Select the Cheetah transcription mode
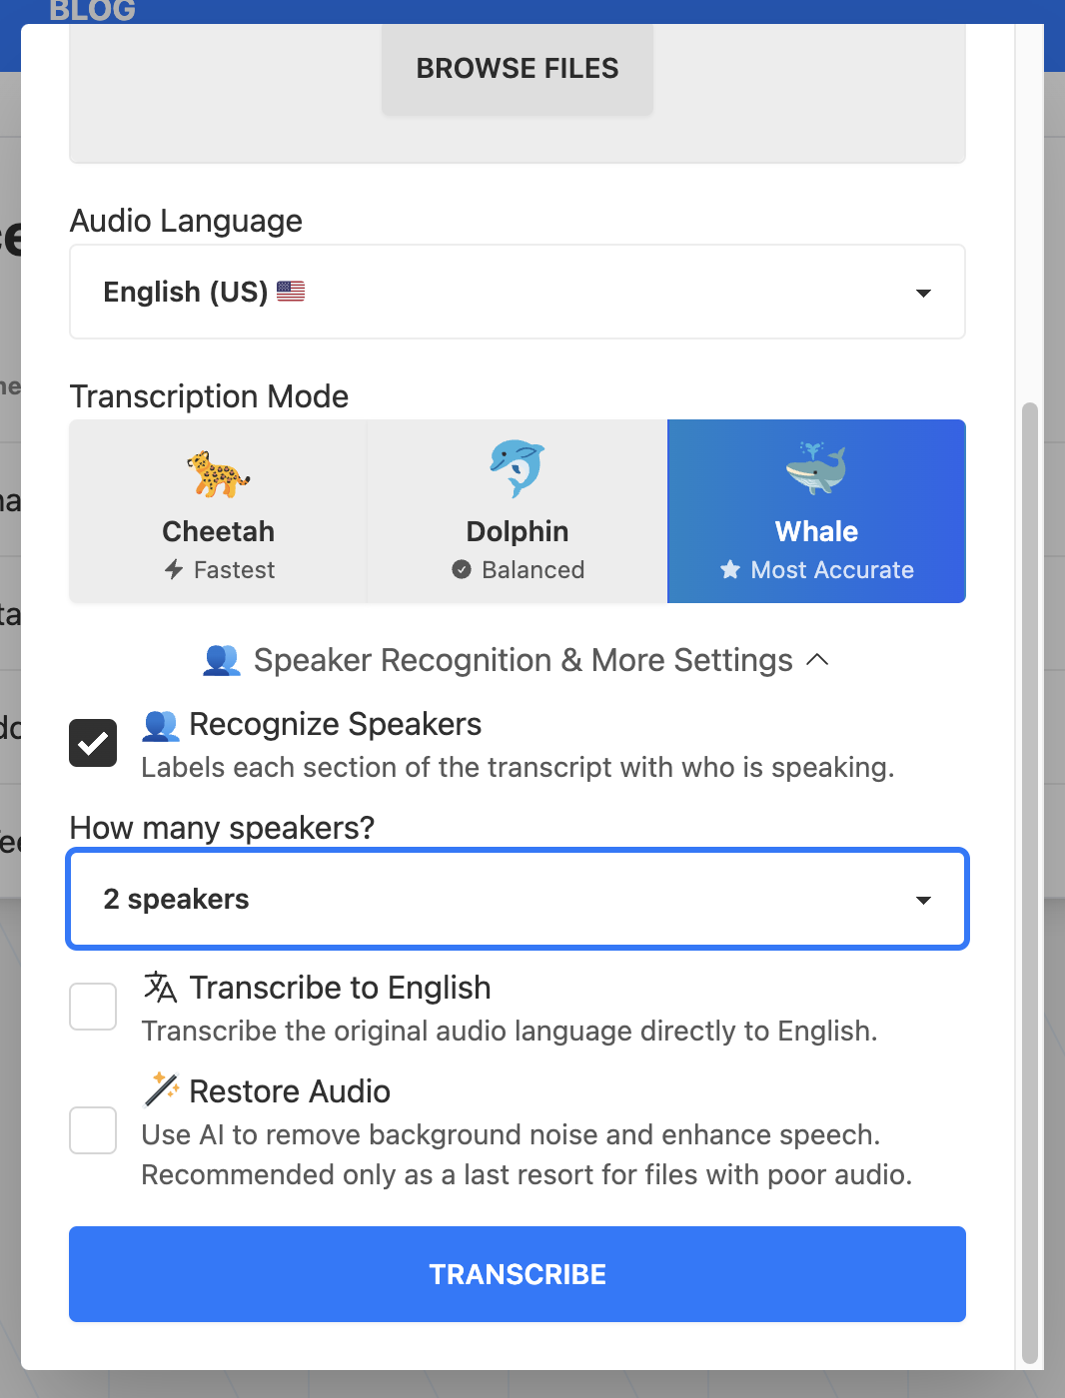 218,511
